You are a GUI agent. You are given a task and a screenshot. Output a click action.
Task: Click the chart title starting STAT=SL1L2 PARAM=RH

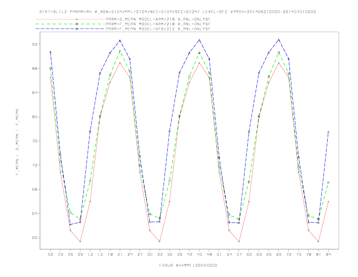coord(178,12)
